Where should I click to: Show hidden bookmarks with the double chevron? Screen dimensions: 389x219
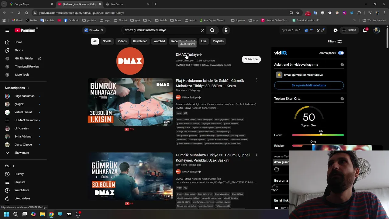click(x=354, y=20)
